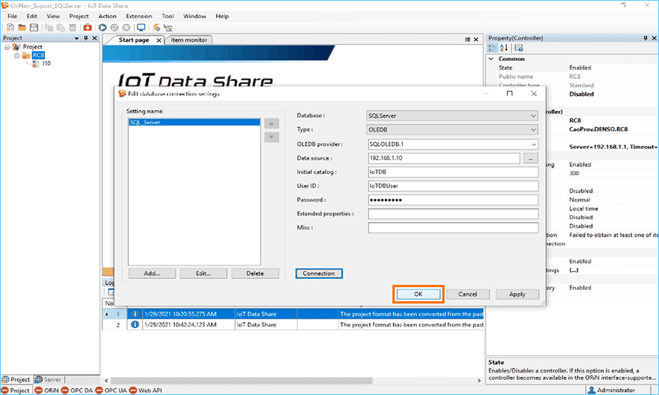The height and width of the screenshot is (395, 659).
Task: Click OK to confirm database settings
Action: pos(418,295)
